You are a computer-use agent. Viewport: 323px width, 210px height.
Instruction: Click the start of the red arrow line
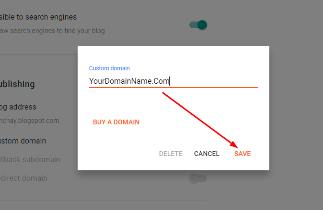click(164, 93)
